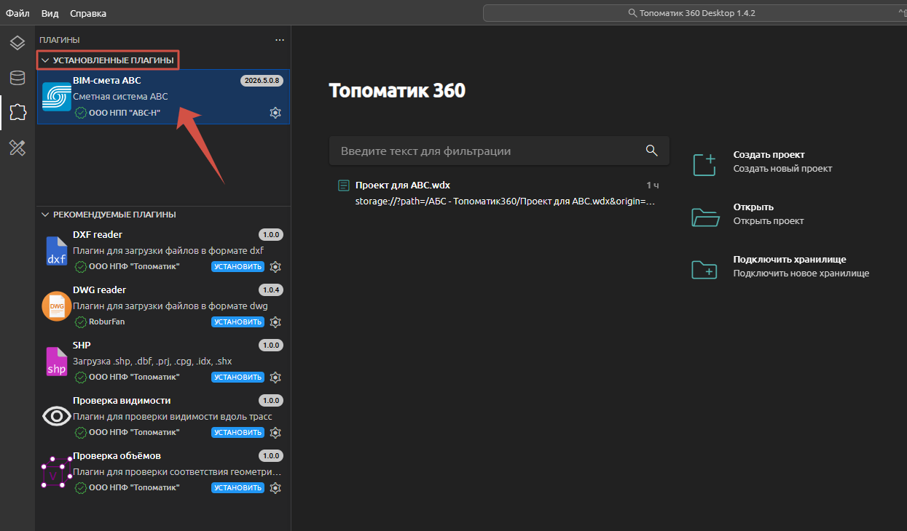Select DWG reader plugin title
Viewport: 907px width, 531px height.
pyautogui.click(x=100, y=290)
